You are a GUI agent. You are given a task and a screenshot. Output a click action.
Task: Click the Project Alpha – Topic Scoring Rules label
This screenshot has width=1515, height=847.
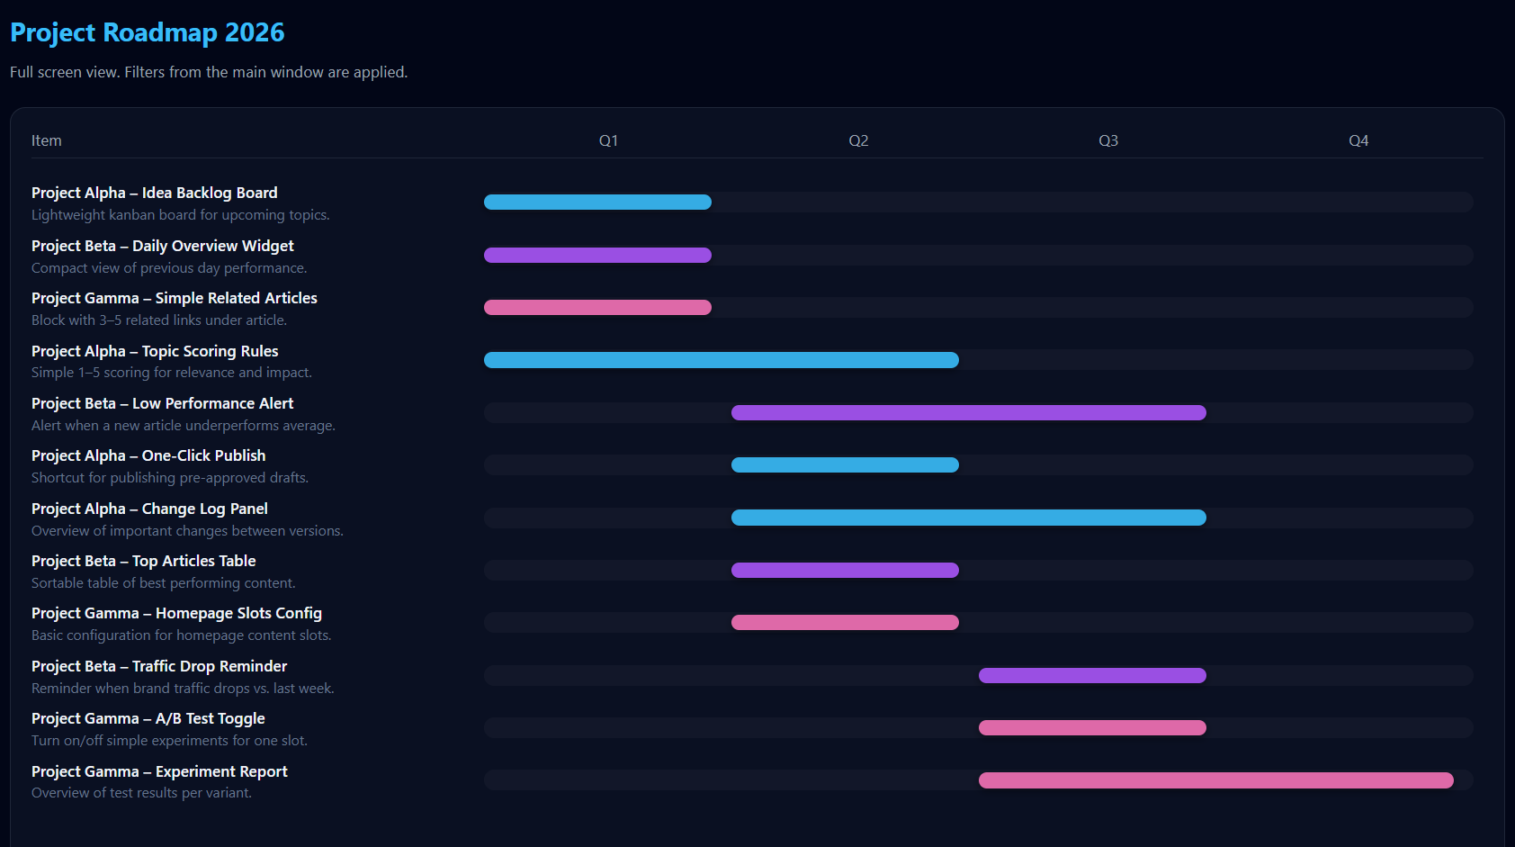(x=154, y=351)
